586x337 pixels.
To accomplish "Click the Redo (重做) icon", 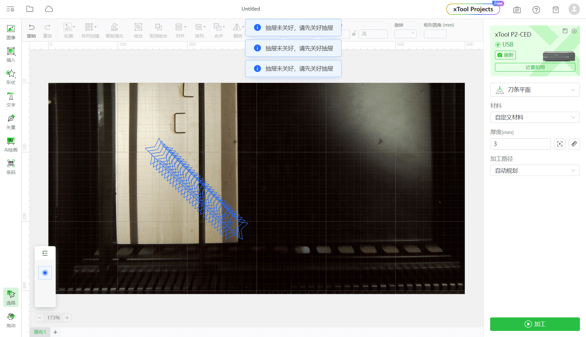I will click(x=48, y=30).
